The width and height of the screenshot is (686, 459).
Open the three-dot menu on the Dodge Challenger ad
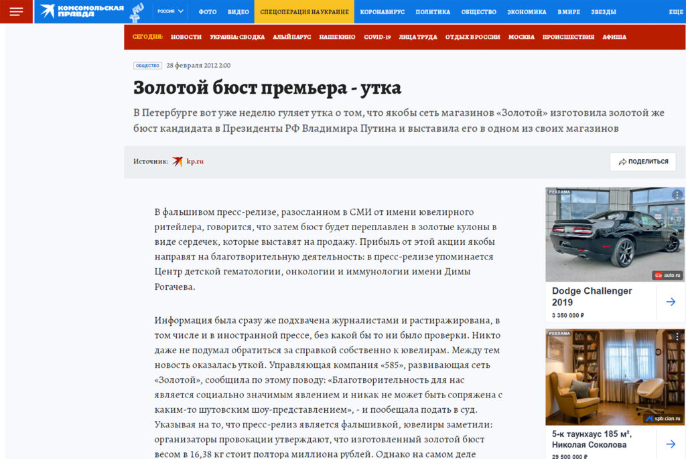[676, 194]
